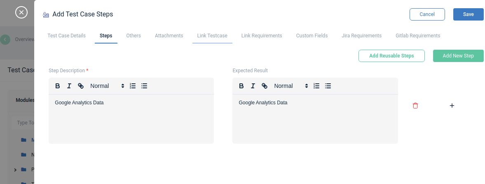This screenshot has width=485, height=184.
Task: Apply italic in Expected Result toolbar
Action: [253, 86]
